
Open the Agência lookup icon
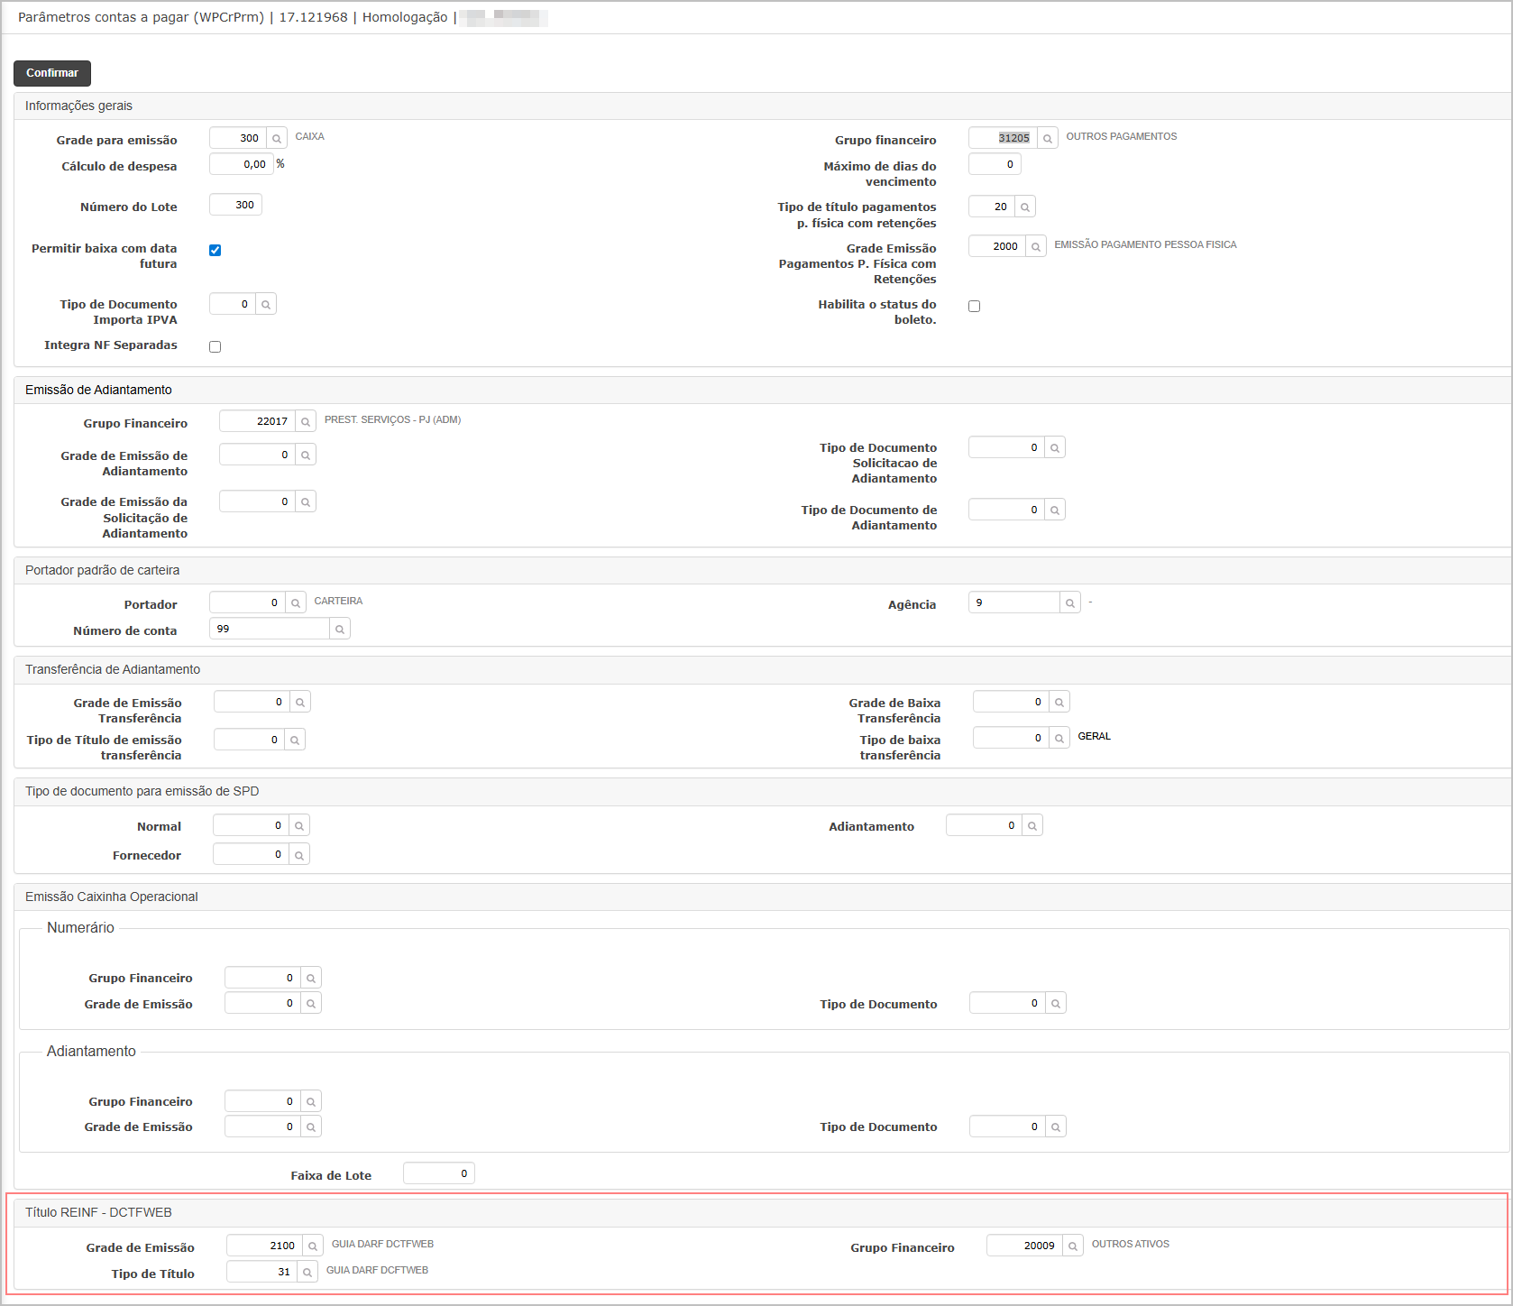(1069, 603)
